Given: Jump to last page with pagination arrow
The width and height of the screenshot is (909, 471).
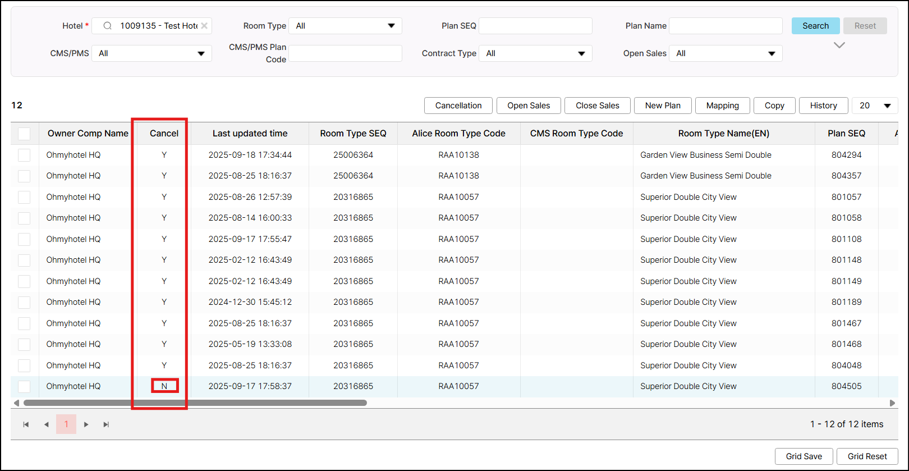Looking at the screenshot, I should click(x=106, y=424).
